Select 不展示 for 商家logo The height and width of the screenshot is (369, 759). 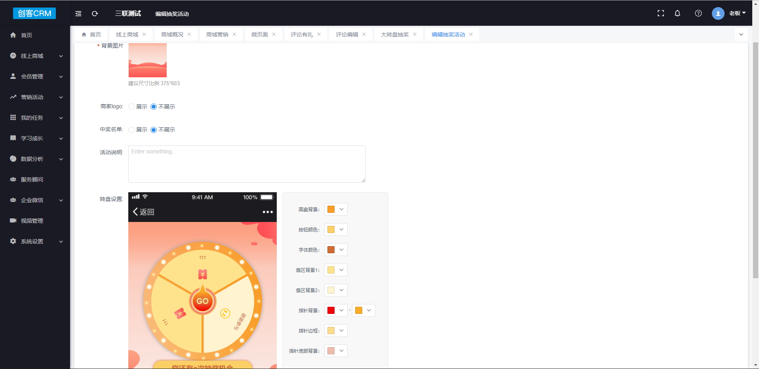[154, 107]
